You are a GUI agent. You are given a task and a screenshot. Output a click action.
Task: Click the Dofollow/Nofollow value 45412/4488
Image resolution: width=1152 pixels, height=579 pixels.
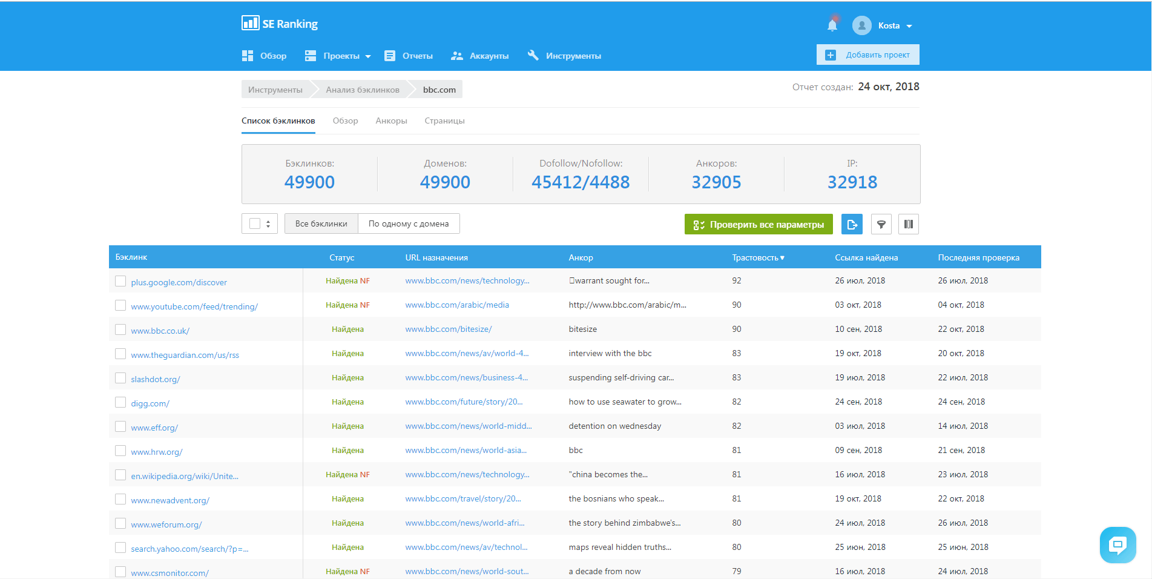(581, 182)
